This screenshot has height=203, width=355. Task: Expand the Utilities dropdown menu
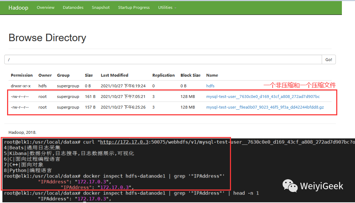(x=167, y=7)
